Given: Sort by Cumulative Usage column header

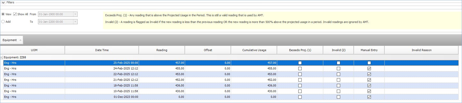Looking at the screenshot, I should point(254,50).
